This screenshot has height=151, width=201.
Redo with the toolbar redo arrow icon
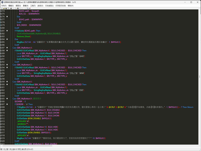click(x=25, y=8)
